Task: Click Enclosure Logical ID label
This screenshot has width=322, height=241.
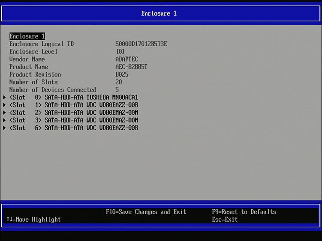Action: point(42,44)
